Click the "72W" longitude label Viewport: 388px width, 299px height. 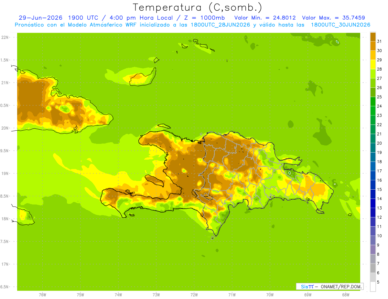(x=194, y=295)
